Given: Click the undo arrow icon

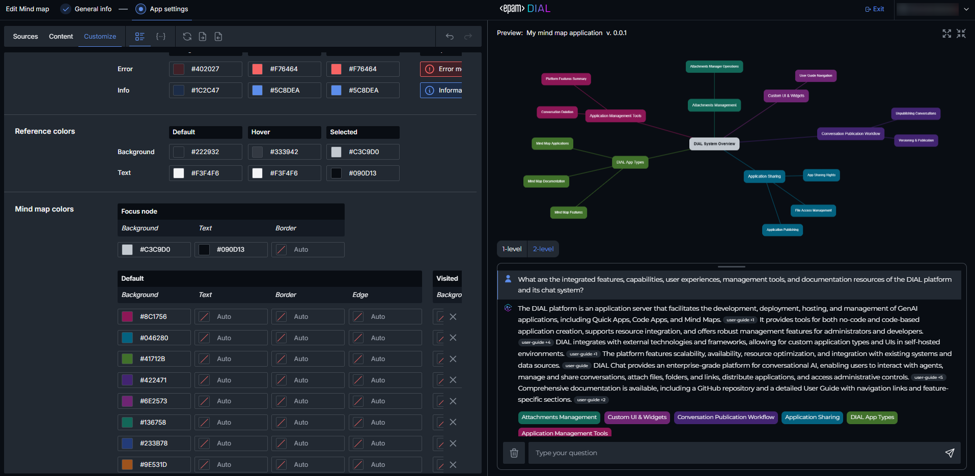Looking at the screenshot, I should (450, 37).
